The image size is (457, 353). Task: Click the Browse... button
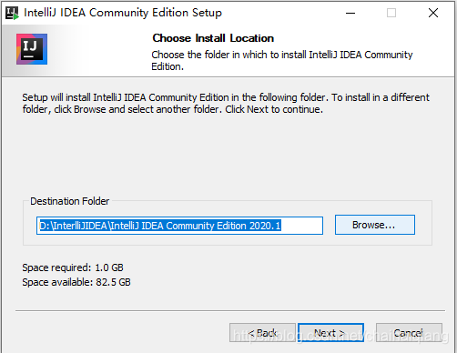[375, 225]
